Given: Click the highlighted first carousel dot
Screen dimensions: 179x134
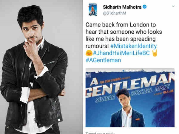Looking at the screenshot, I should click(x=124, y=71).
